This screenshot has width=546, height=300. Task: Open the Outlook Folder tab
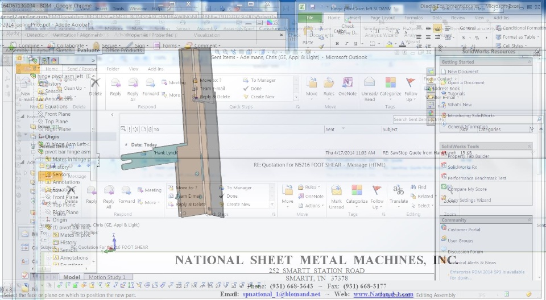coord(113,69)
